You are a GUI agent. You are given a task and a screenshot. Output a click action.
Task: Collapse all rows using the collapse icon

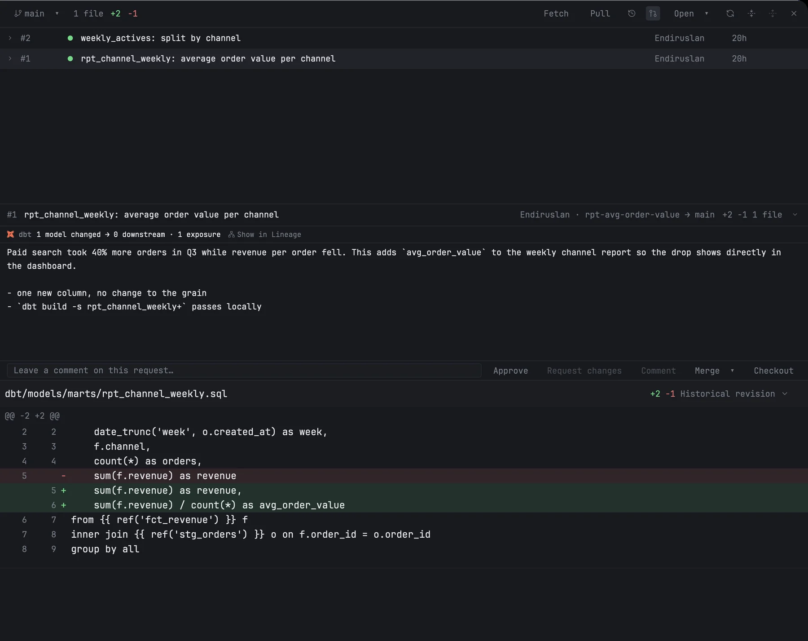(751, 13)
